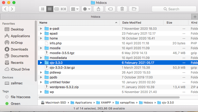Click the date 23 February 2021 12.17
The width and height of the screenshot is (198, 112).
139,33
